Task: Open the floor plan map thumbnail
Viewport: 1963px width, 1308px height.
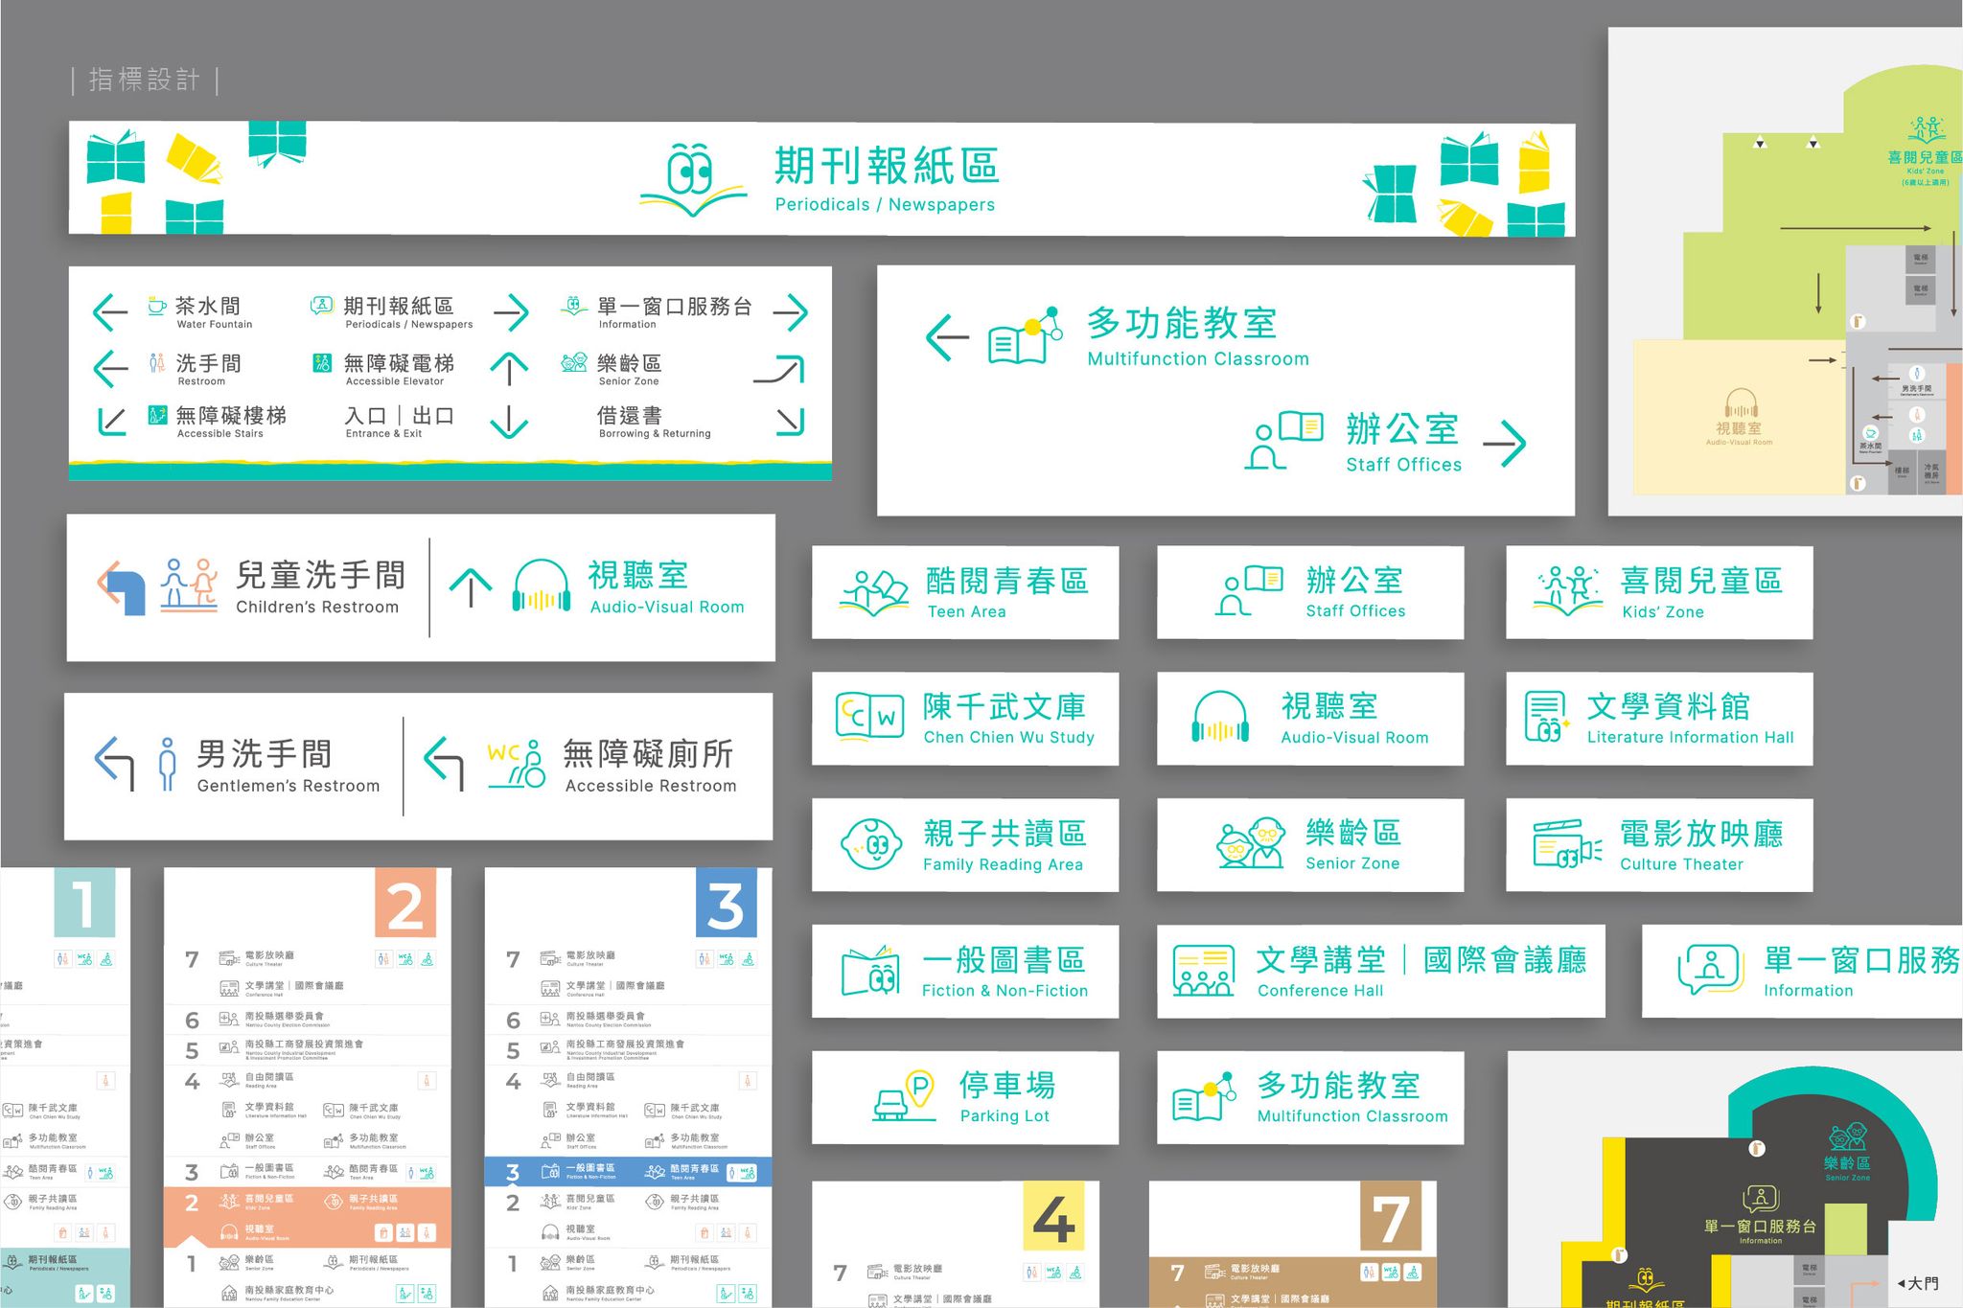Action: click(x=1783, y=268)
